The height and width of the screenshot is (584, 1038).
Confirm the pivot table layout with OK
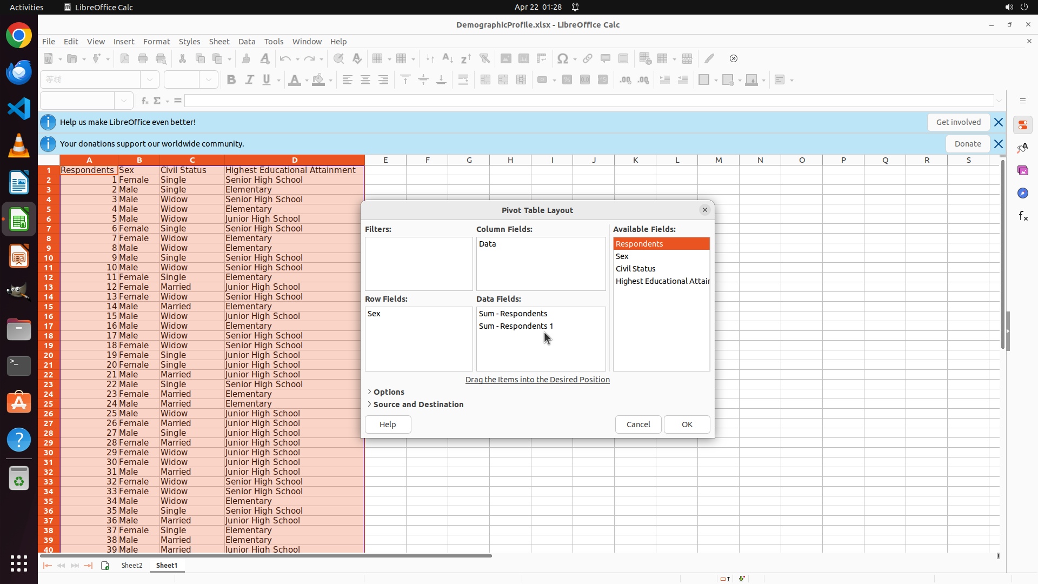[x=687, y=424]
